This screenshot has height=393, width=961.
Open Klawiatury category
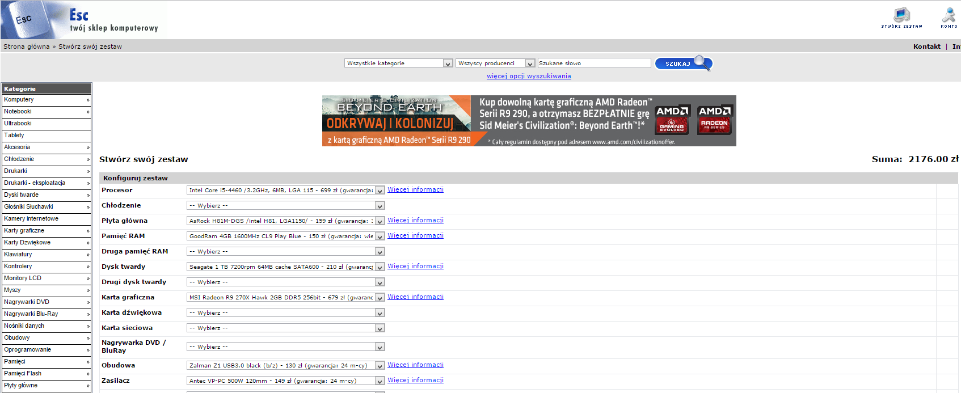(x=46, y=255)
